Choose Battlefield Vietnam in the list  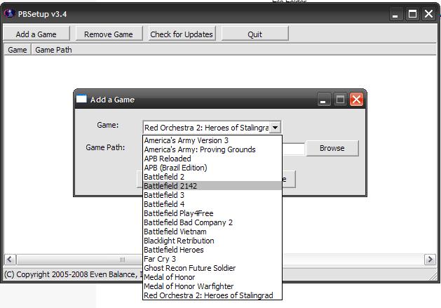pos(212,232)
